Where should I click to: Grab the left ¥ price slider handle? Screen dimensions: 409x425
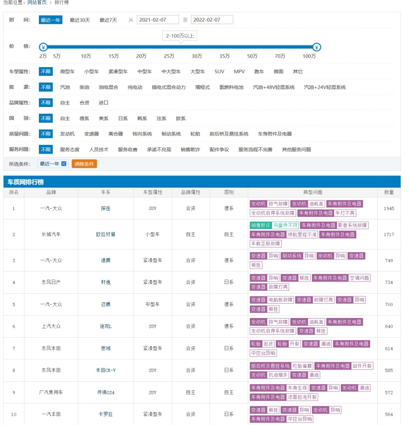coord(43,47)
